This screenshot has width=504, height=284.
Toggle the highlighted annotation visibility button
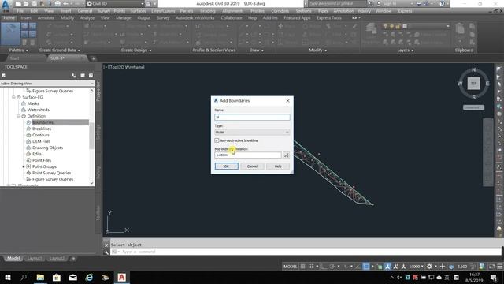point(388,267)
